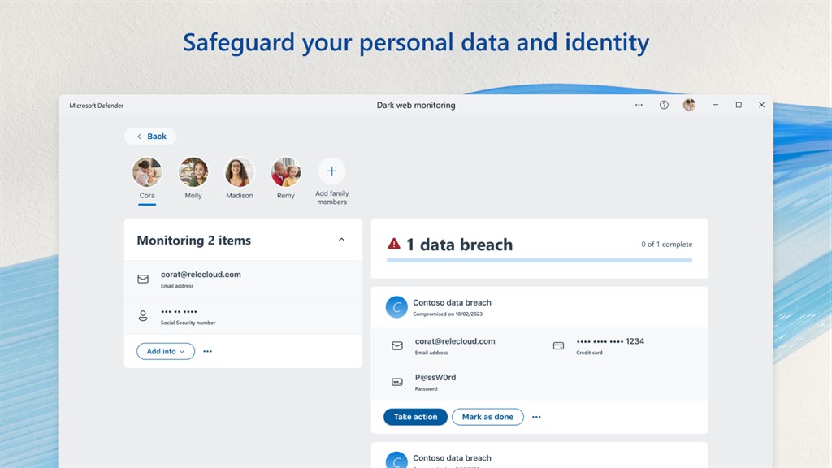Go back using the Back button
Viewport: 832px width, 468px height.
point(150,136)
